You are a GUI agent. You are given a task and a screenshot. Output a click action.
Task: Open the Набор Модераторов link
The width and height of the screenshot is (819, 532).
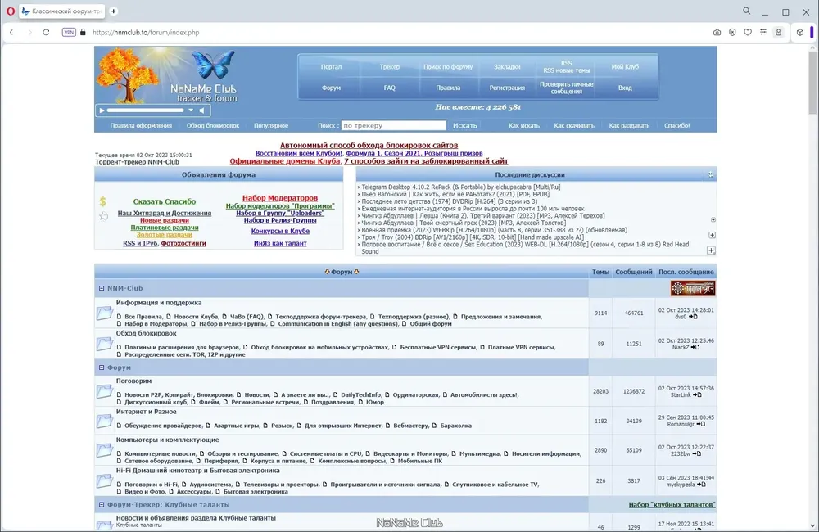(280, 198)
